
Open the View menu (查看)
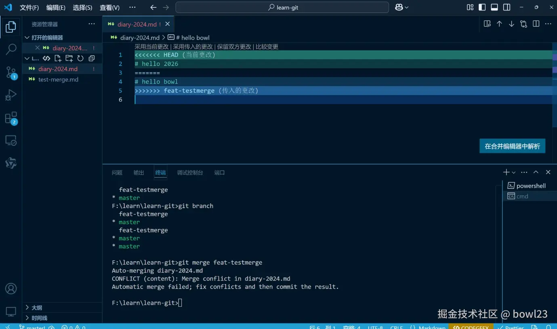(x=109, y=7)
